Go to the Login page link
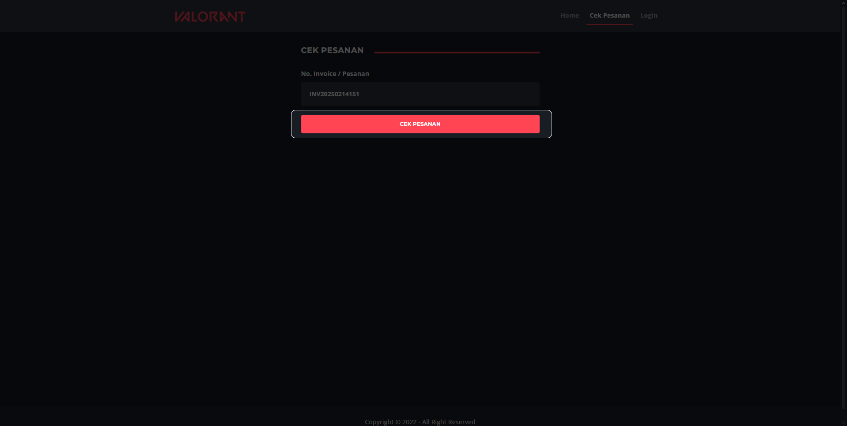 649,15
